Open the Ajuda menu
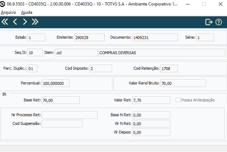 [x=27, y=12]
